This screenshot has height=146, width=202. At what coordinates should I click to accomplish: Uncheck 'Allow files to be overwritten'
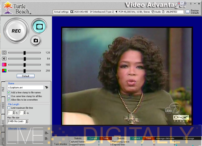tap(9, 100)
